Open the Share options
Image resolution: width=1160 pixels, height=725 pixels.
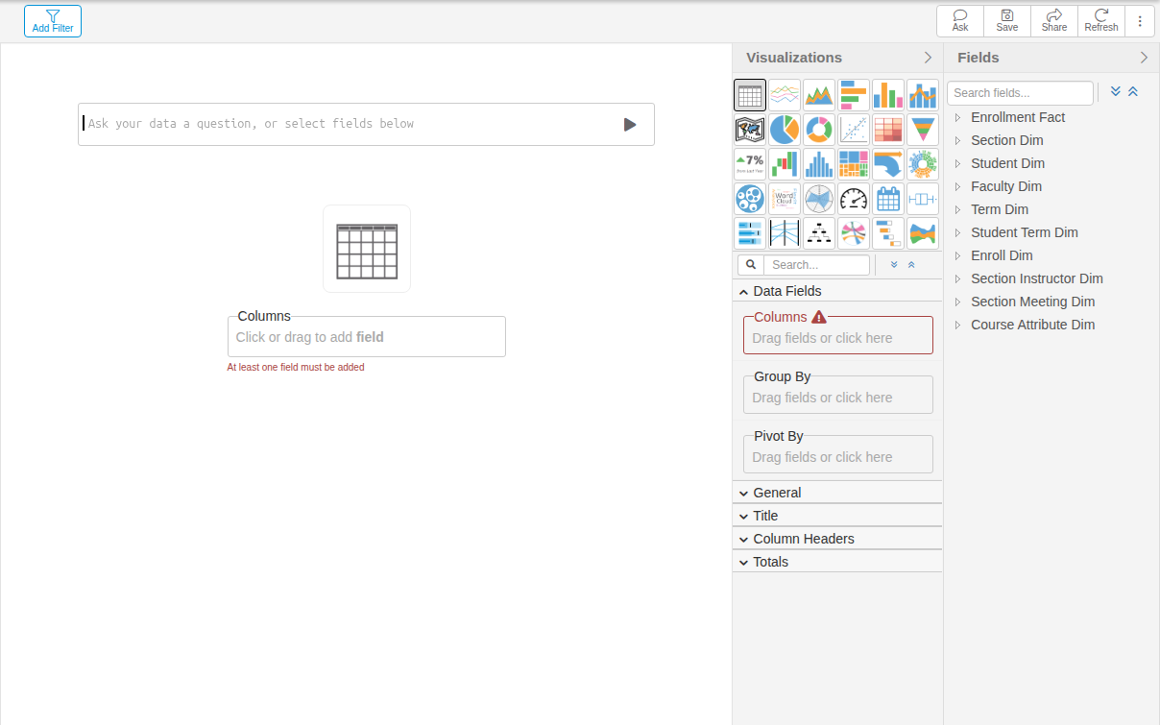tap(1054, 21)
